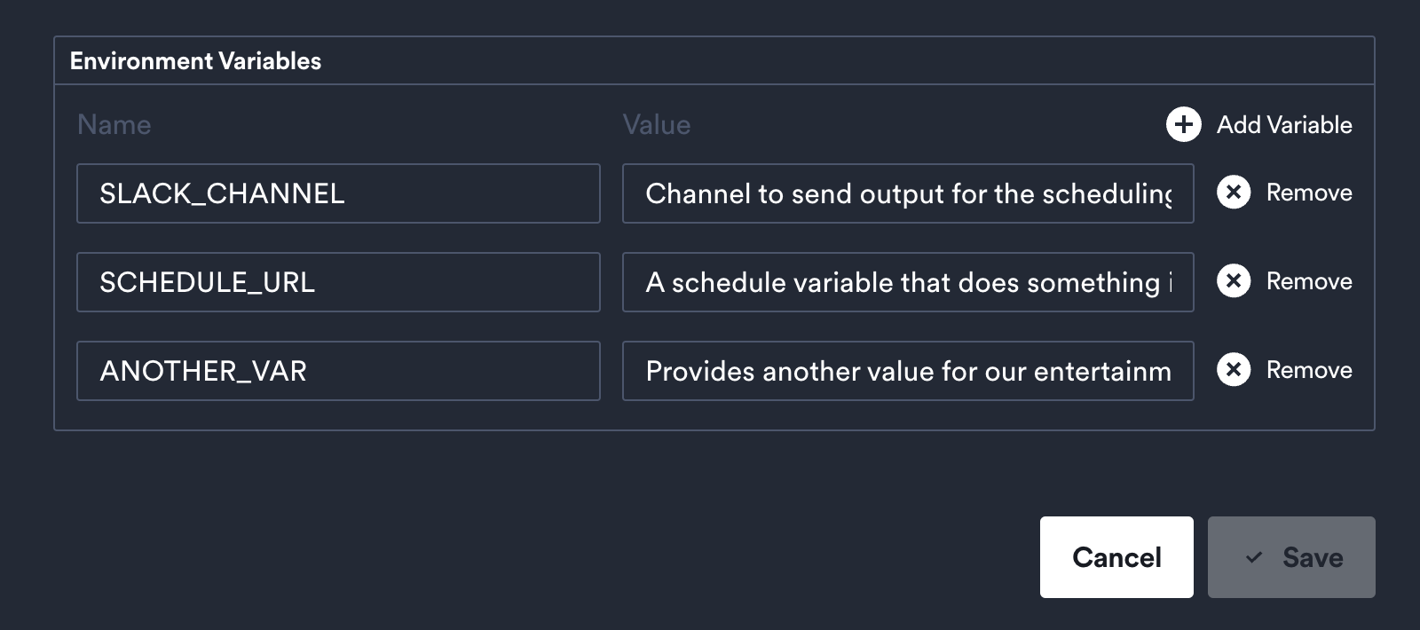Click Add Variable to create a new entry
The width and height of the screenshot is (1420, 630).
[x=1285, y=125]
